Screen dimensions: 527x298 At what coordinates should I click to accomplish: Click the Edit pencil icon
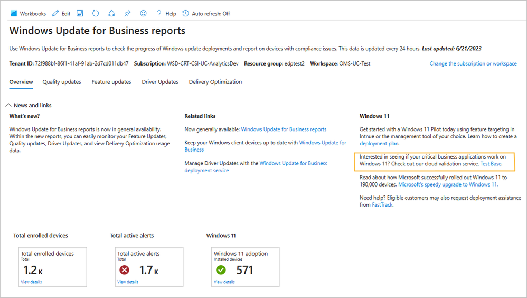pyautogui.click(x=57, y=14)
